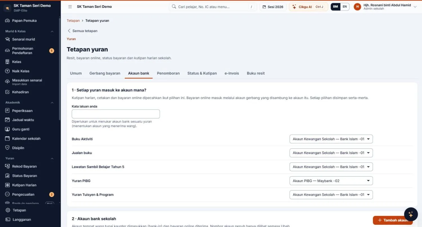
Task: Open Kalendar sekolah icon
Action: pyautogui.click(x=8, y=139)
